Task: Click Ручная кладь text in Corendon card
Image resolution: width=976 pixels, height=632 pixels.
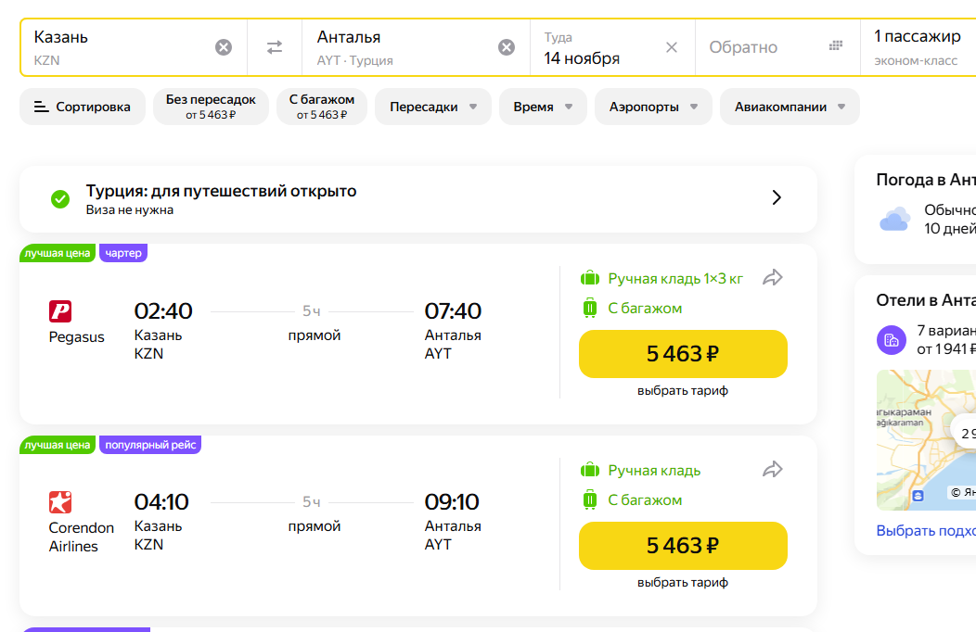Action: 654,471
